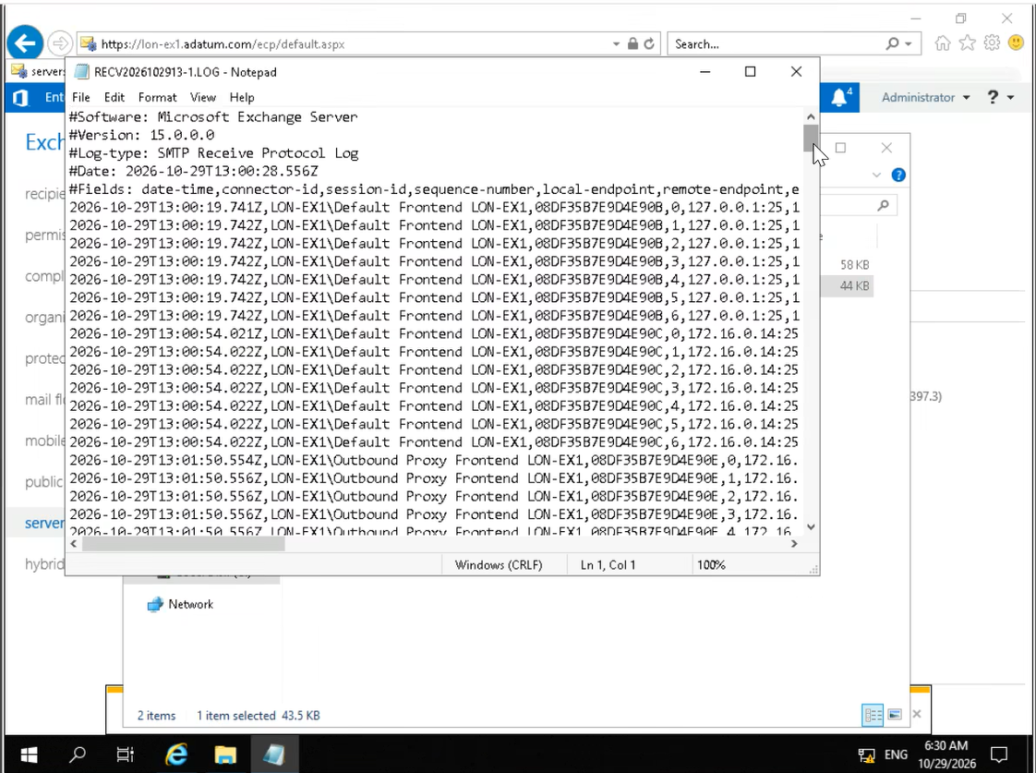Open Task View on taskbar
1036x773 pixels.
[125, 754]
